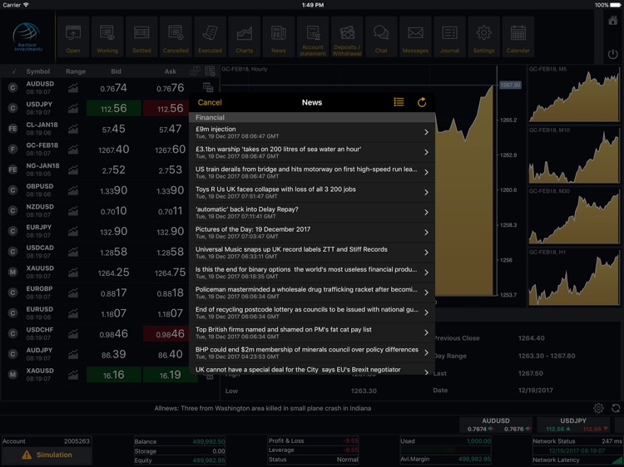Click the Bid column header

pos(116,71)
